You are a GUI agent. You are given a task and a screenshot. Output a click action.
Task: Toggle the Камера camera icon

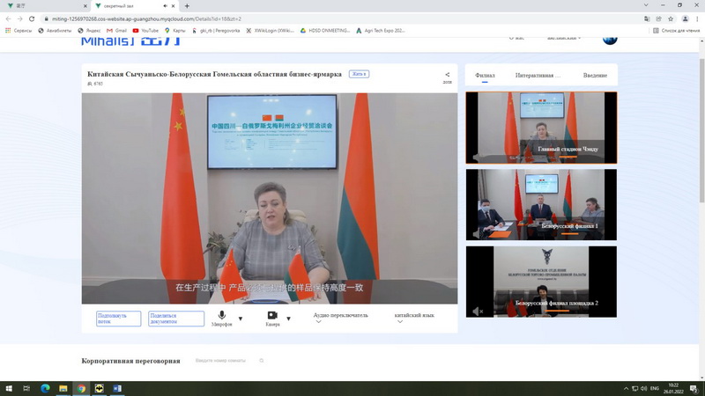(x=272, y=315)
